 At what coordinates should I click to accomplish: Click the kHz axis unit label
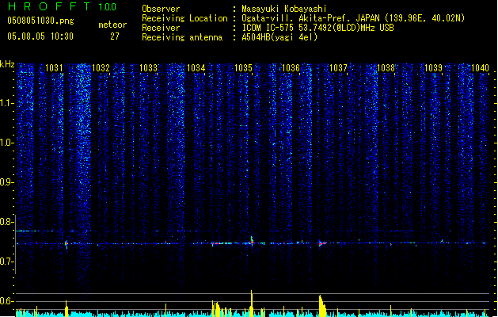click(x=7, y=64)
